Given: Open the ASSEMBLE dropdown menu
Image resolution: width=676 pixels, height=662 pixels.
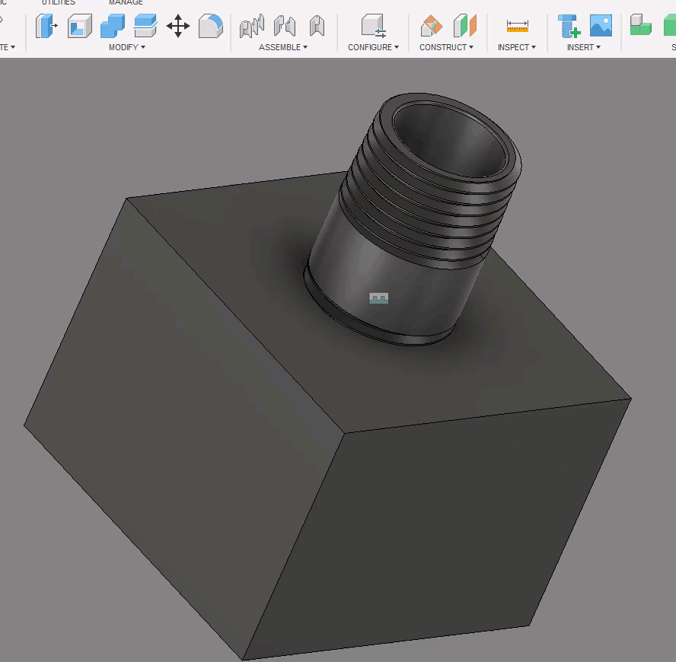Looking at the screenshot, I should point(283,46).
